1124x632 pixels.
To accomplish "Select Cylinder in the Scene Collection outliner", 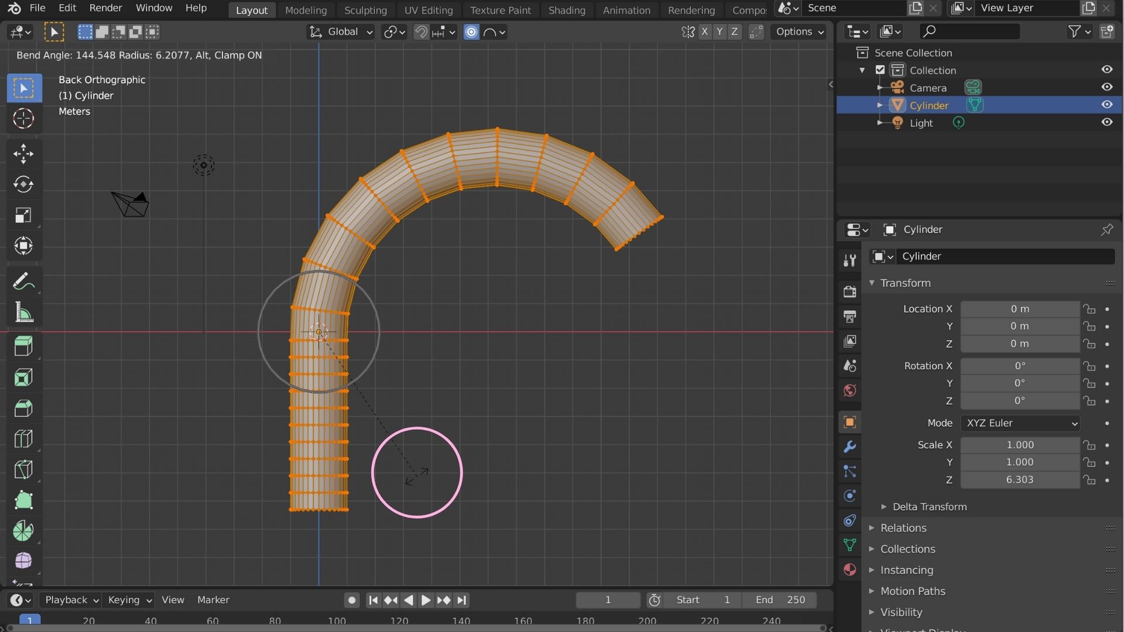I will 928,105.
